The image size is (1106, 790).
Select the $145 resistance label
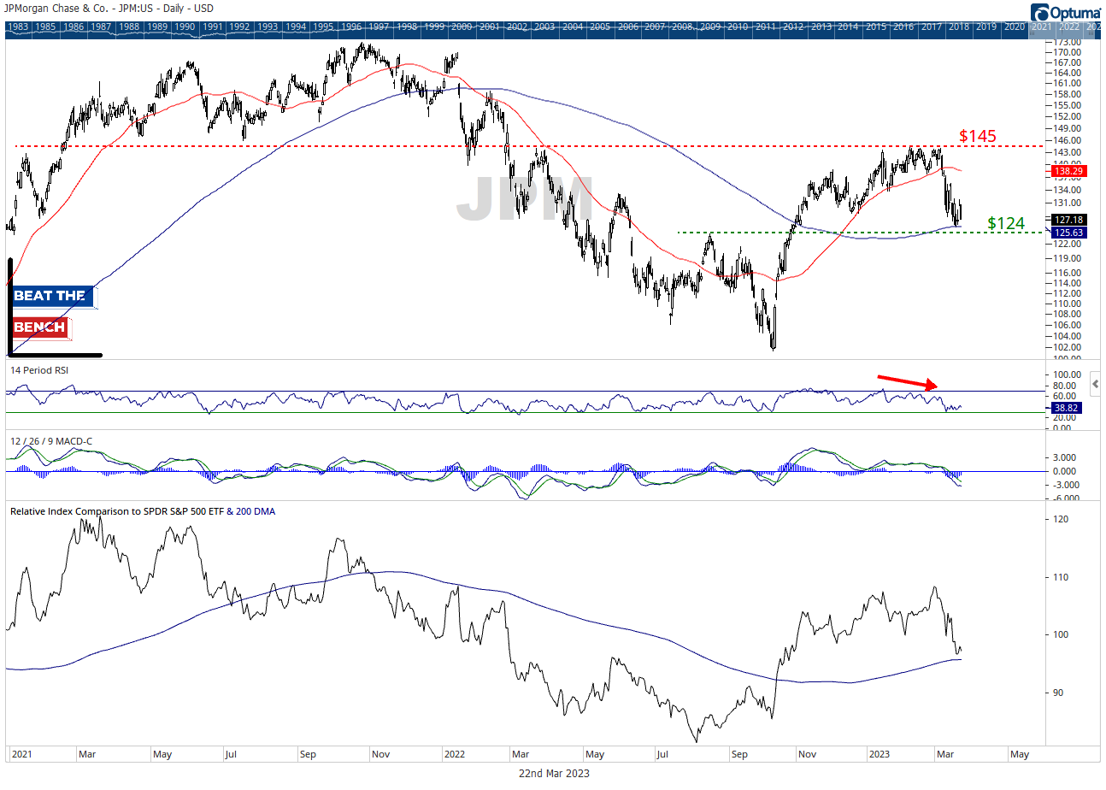coord(977,136)
